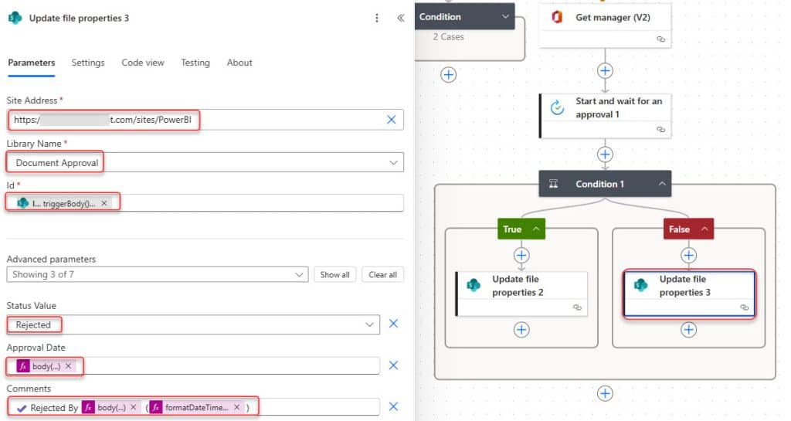791x421 pixels.
Task: Click into the Comments input field
Action: coord(193,407)
